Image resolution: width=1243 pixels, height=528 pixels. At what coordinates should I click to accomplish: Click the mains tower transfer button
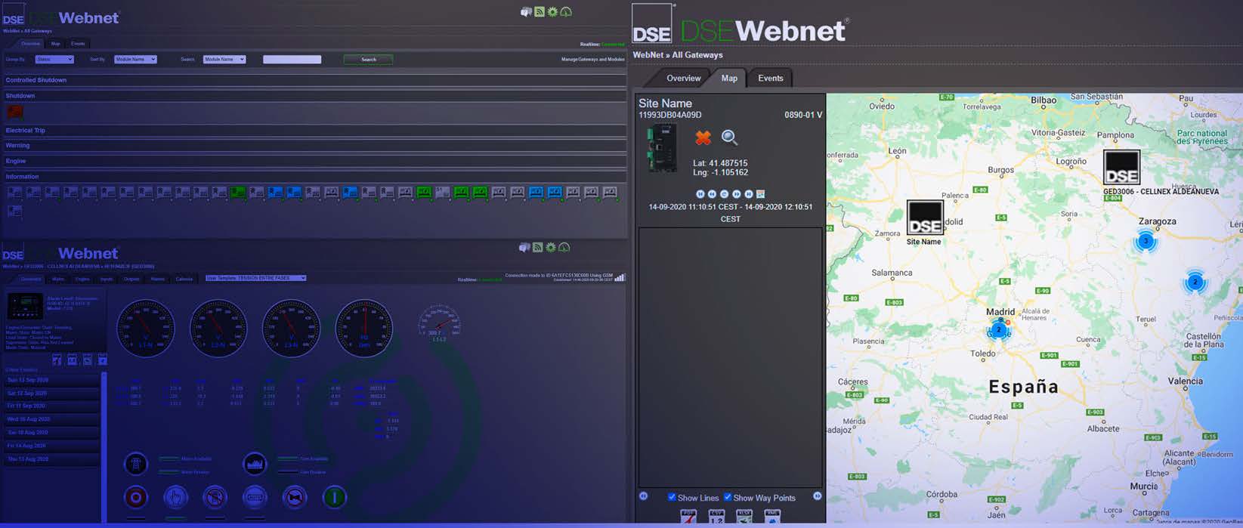click(x=136, y=463)
